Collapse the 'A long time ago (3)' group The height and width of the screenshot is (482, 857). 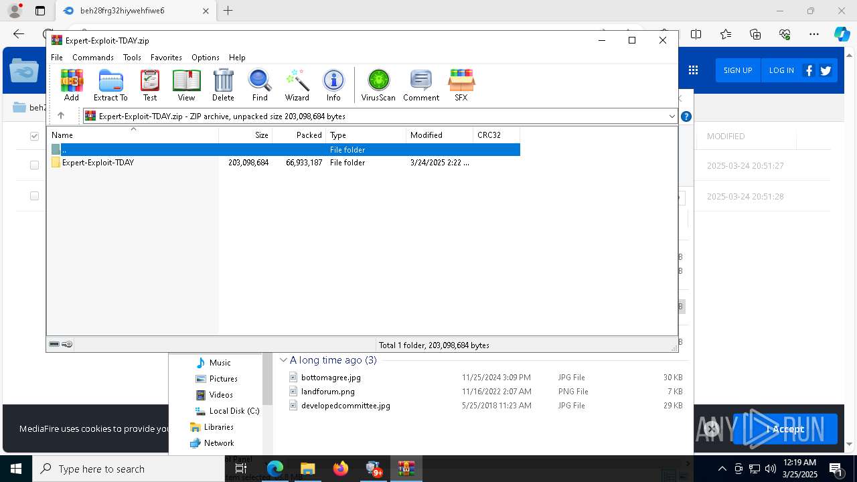pos(283,360)
